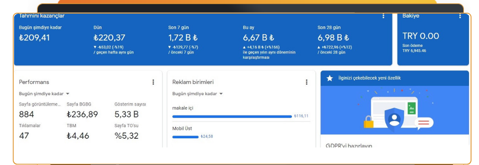This screenshot has height=165, width=479.
Task: Select the Mobil Üst ad unit
Action: (x=182, y=129)
